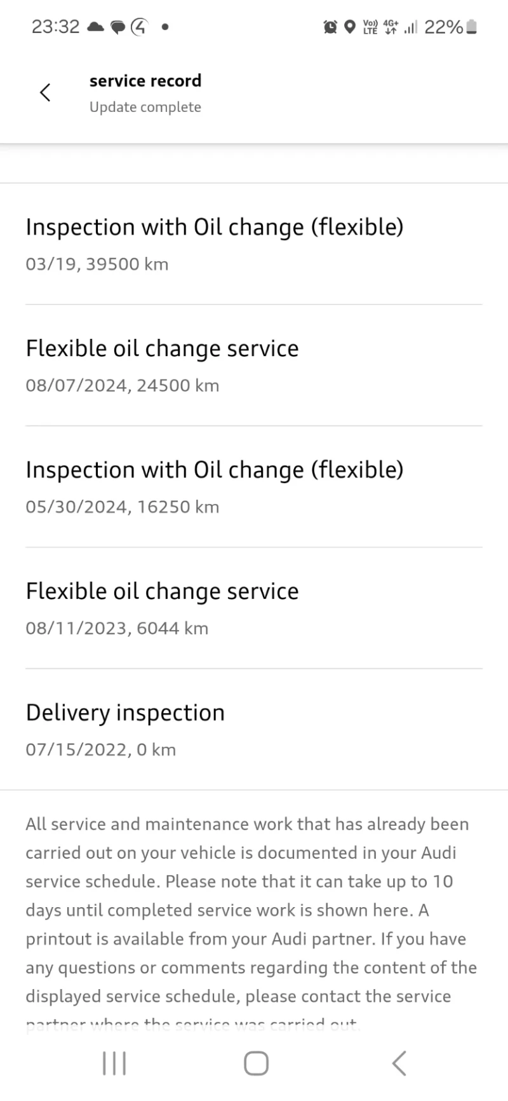508x1101 pixels.
Task: Tap the 4G+ network indicator
Action: [x=391, y=27]
